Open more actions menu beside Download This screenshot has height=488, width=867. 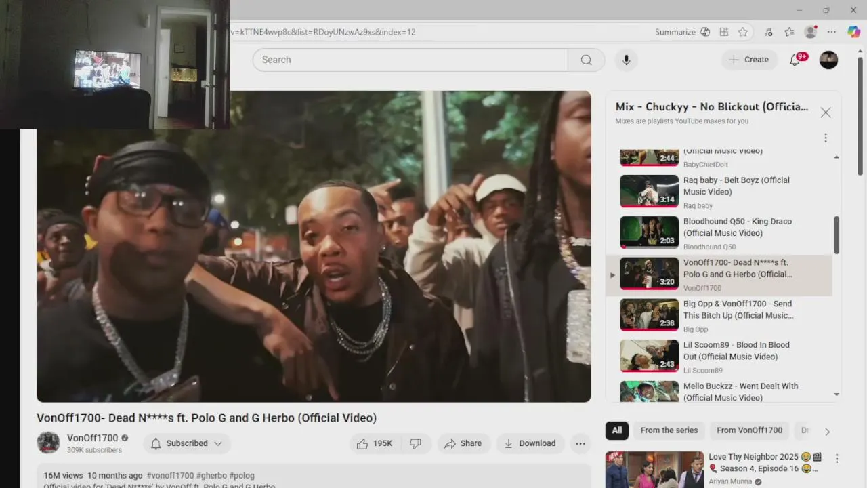580,443
